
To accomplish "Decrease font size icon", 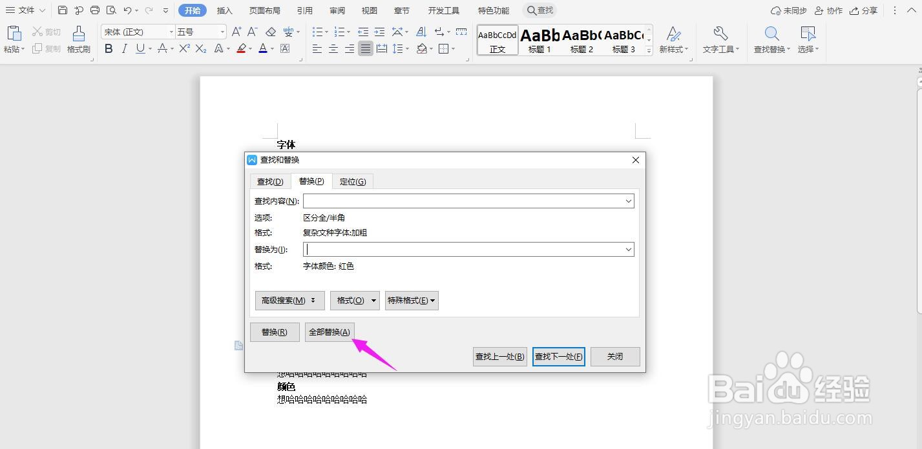I will tap(253, 32).
